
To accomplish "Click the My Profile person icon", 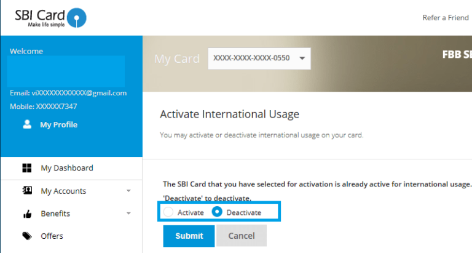I will tap(27, 124).
